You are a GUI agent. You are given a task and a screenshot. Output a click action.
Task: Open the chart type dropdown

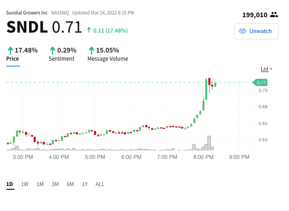[267, 69]
